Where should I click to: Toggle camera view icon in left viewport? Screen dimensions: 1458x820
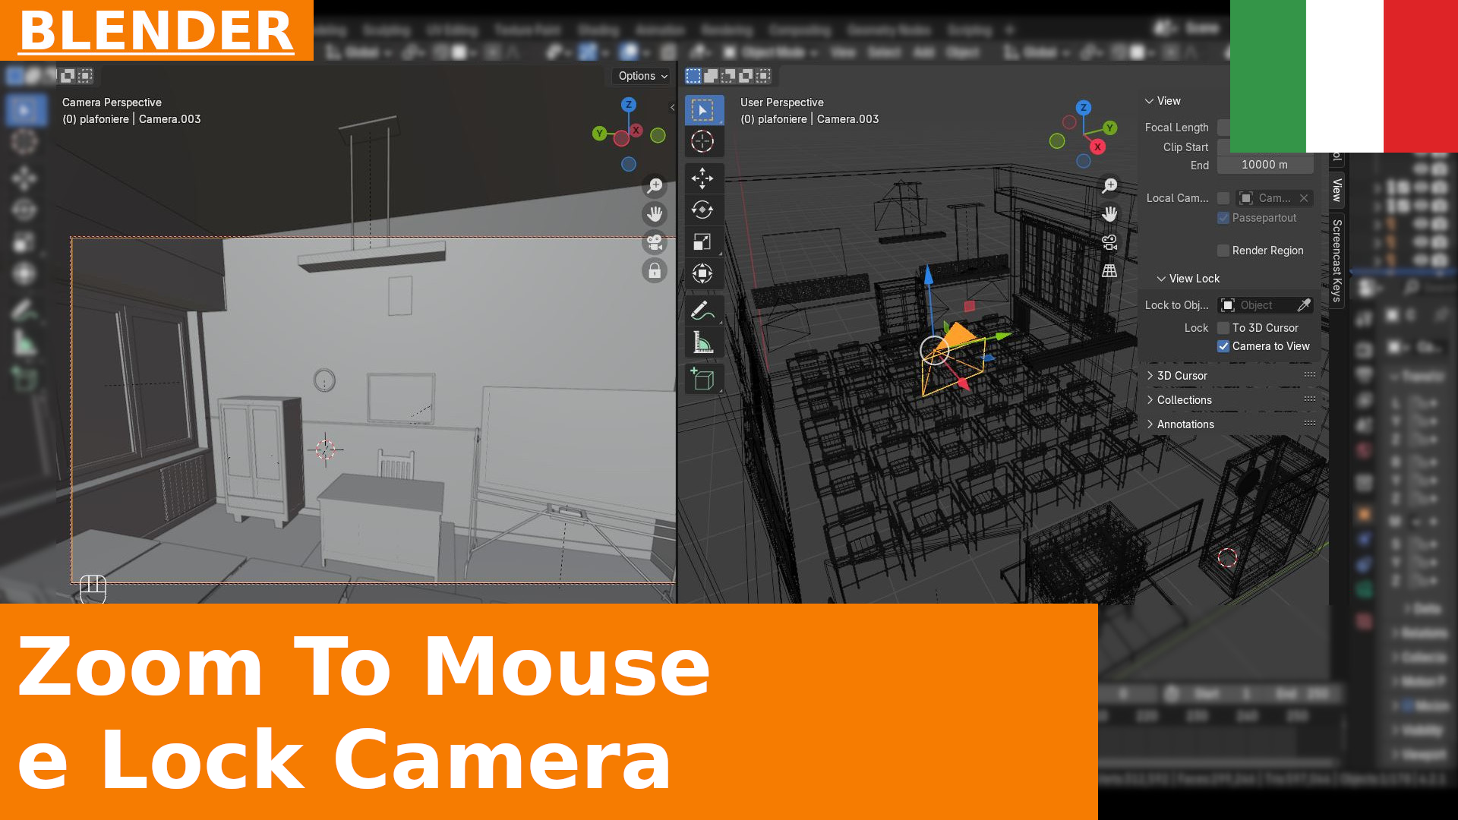[655, 242]
